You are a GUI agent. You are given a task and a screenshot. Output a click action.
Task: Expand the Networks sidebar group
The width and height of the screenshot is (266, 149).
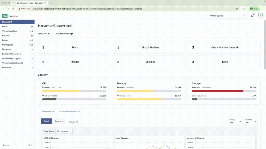tap(32, 49)
